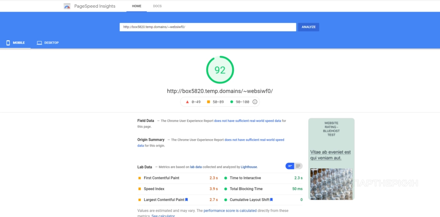Open the DOCS tab
The width and height of the screenshot is (440, 217).
tap(157, 6)
